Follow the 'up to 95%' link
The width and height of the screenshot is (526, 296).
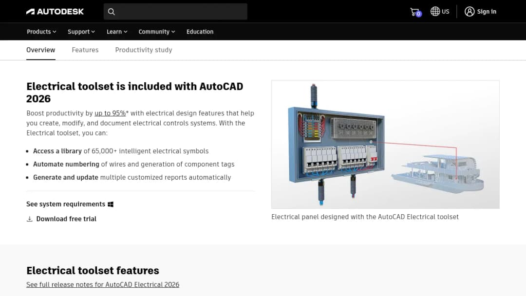pyautogui.click(x=110, y=113)
